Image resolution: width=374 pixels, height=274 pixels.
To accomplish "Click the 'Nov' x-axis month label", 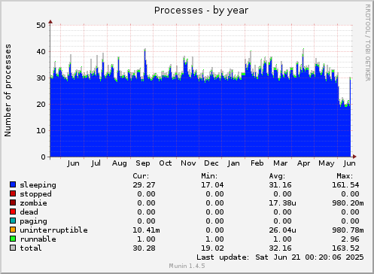I will pos(188,163).
